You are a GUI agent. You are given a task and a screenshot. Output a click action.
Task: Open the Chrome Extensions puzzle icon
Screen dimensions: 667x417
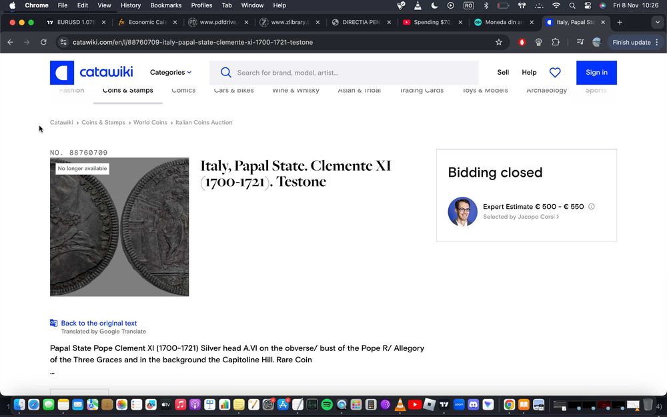click(x=556, y=42)
